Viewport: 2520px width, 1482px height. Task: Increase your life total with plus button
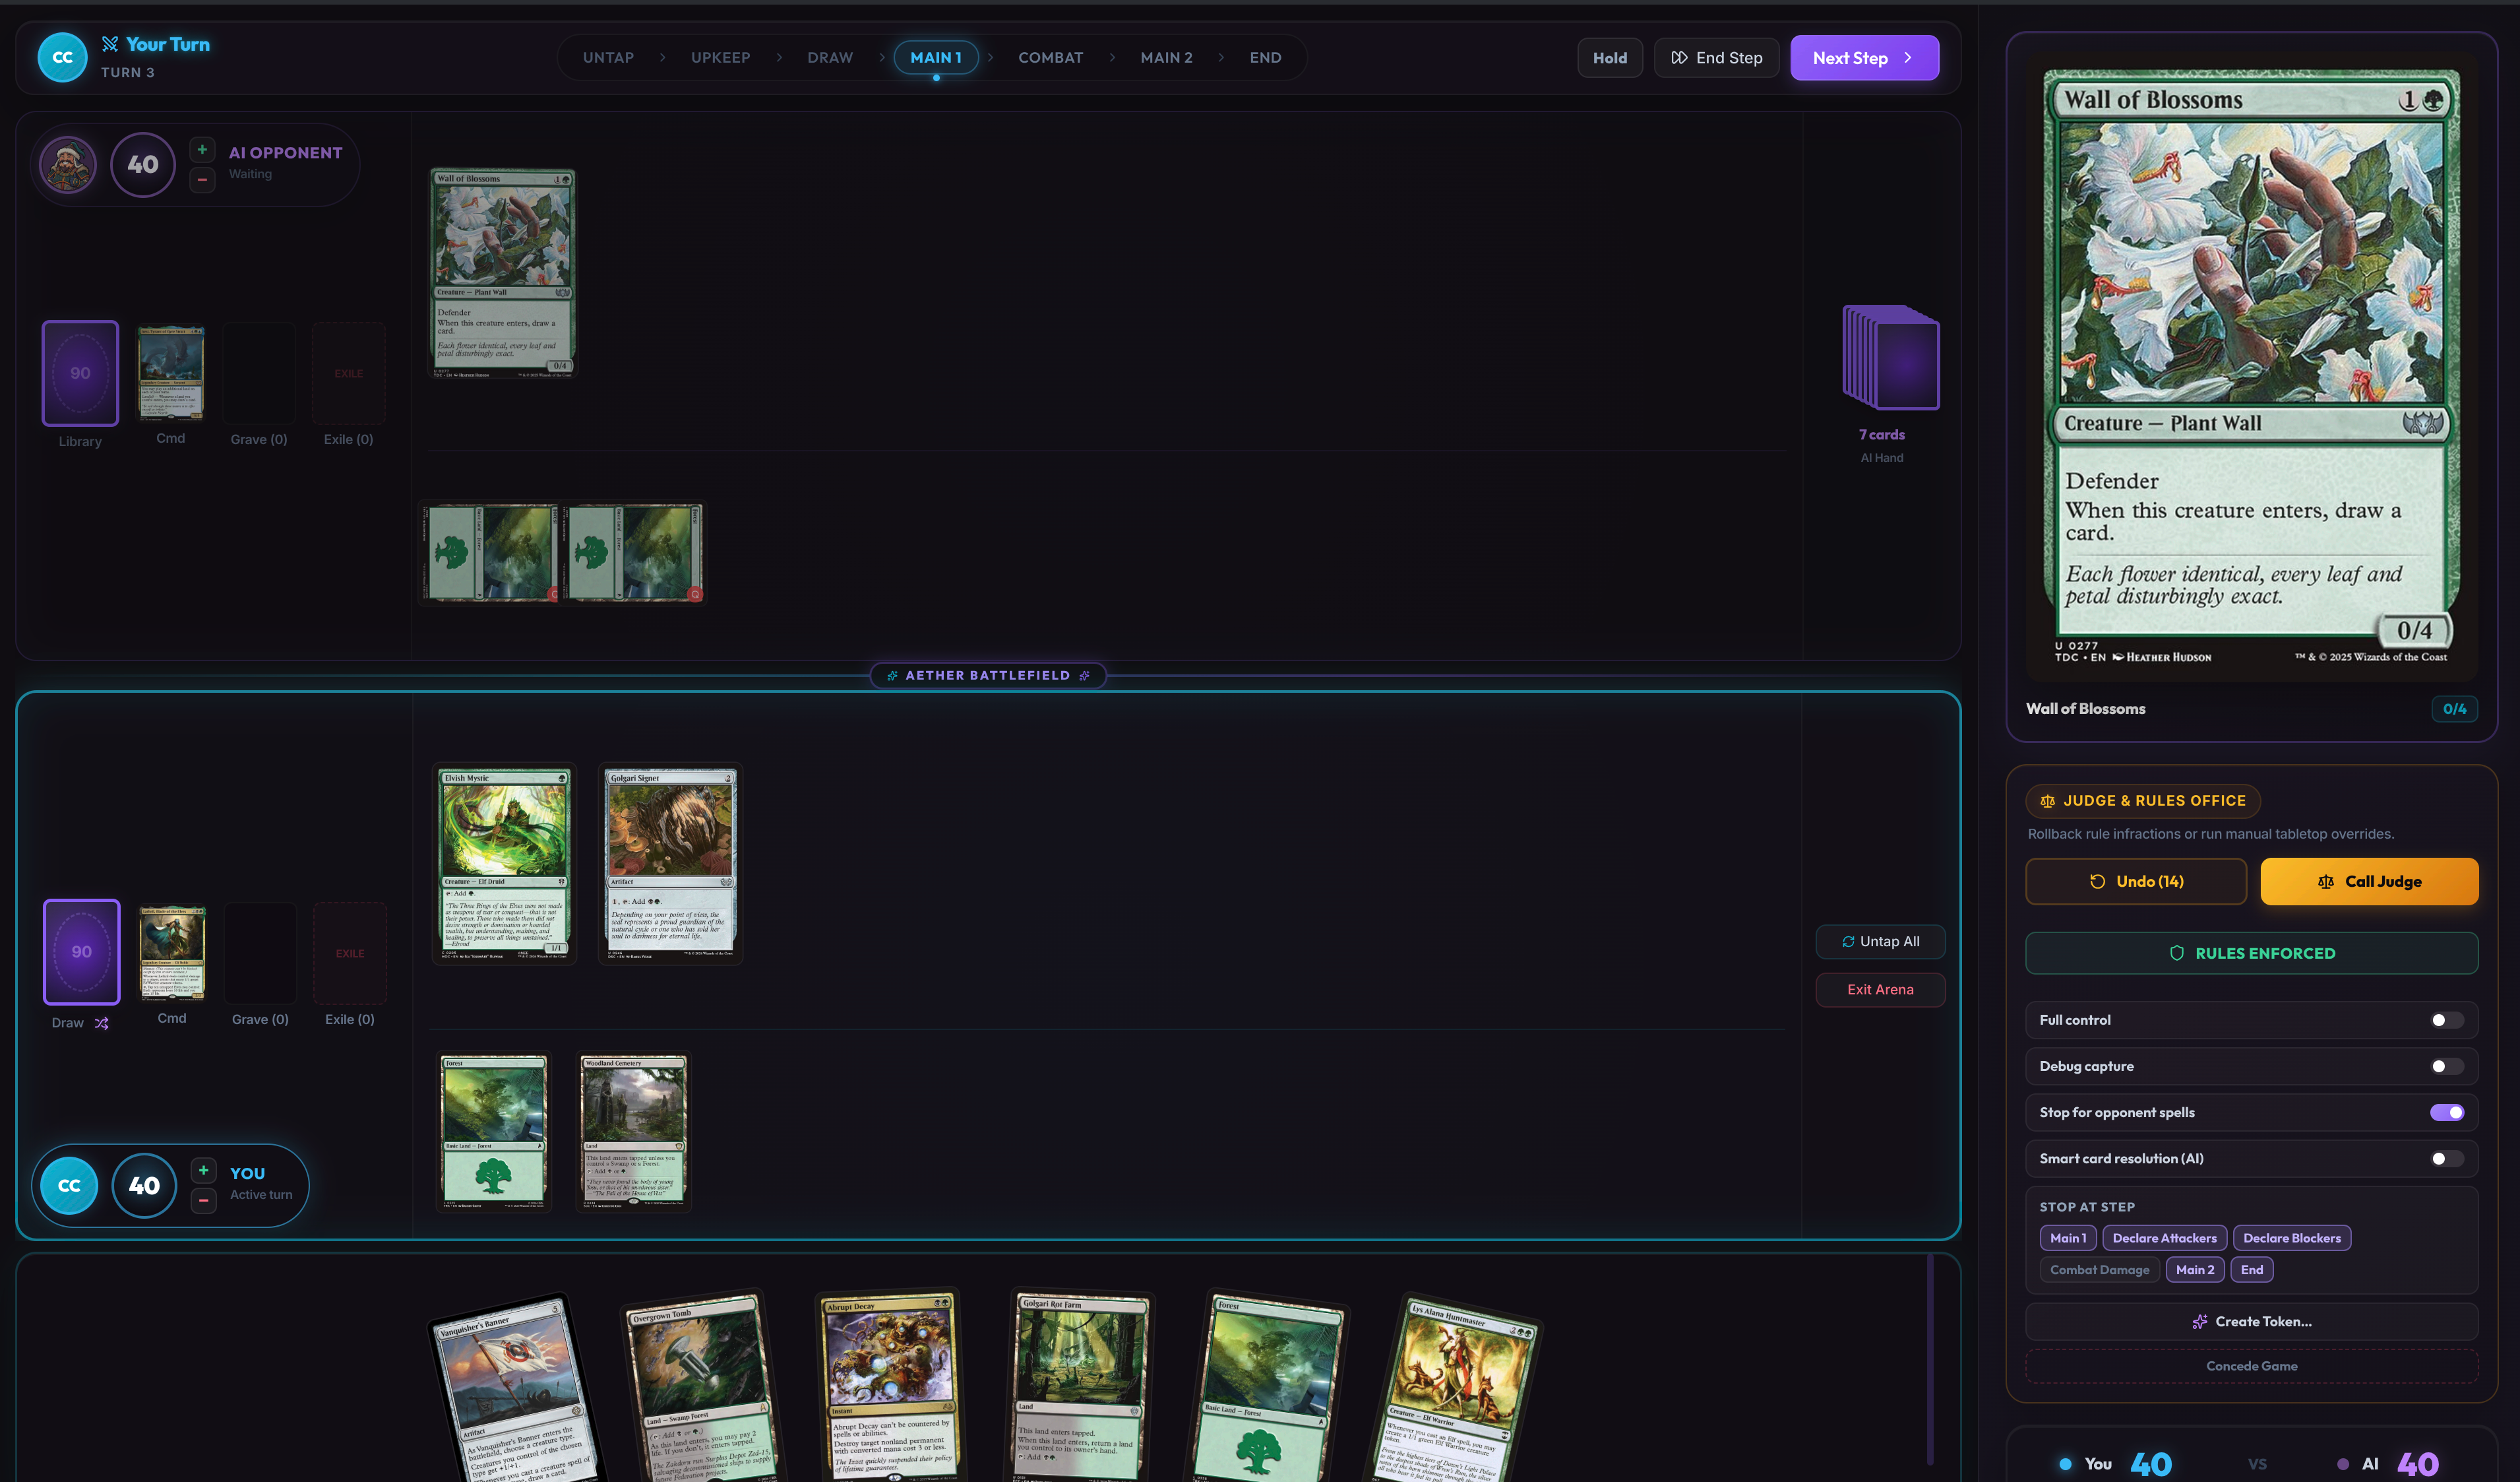[203, 1170]
